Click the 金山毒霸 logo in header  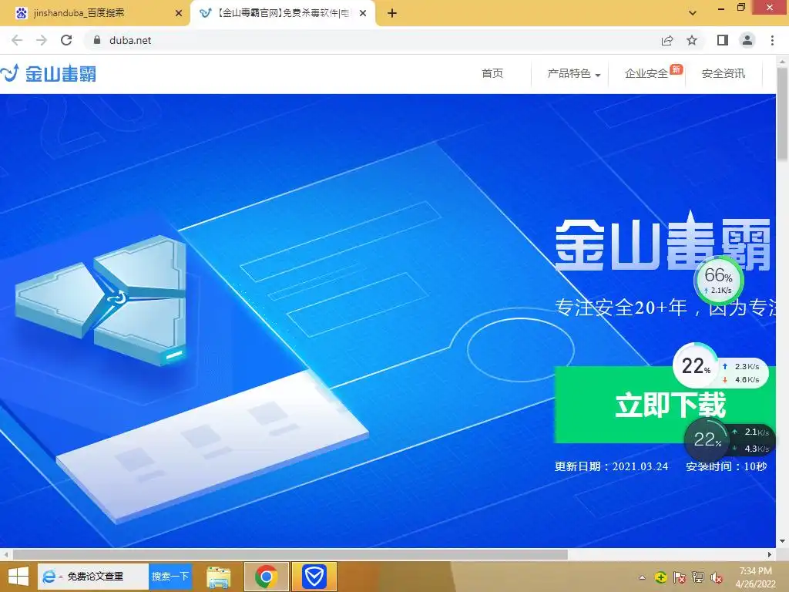point(49,73)
